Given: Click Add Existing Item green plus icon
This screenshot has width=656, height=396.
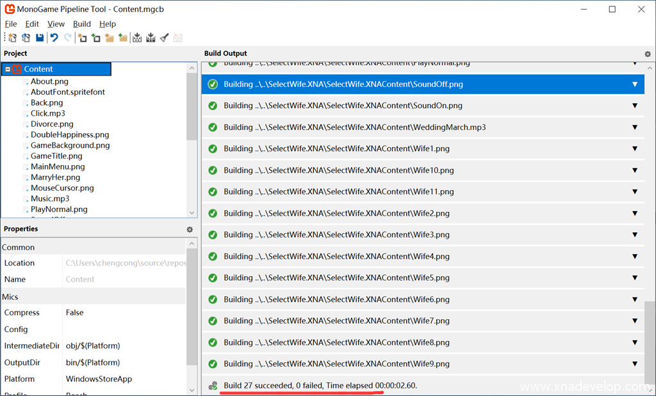Looking at the screenshot, I should pos(95,38).
